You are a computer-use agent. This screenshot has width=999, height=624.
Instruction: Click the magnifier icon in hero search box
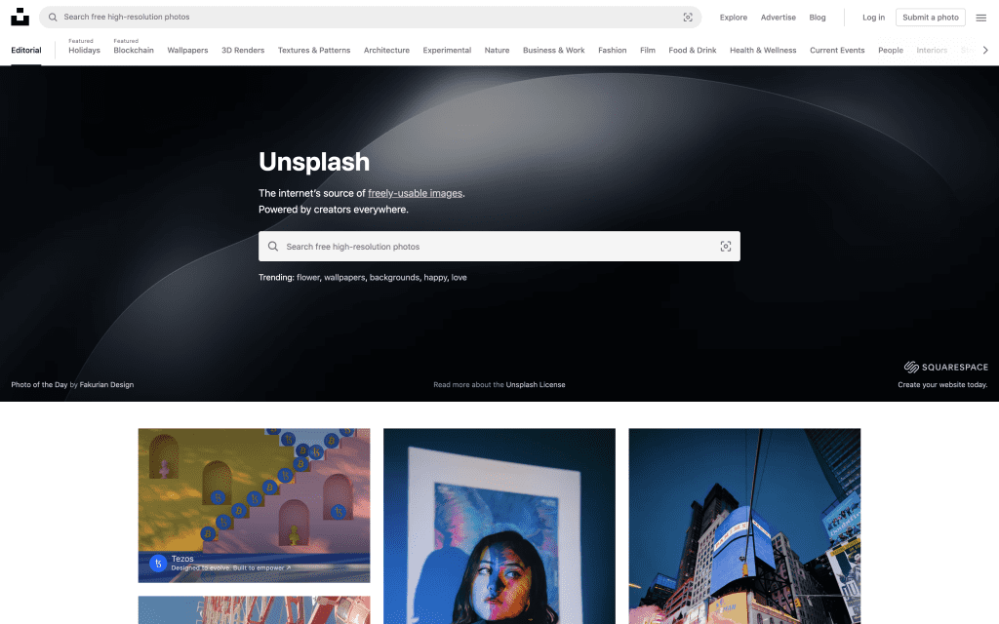pos(273,247)
